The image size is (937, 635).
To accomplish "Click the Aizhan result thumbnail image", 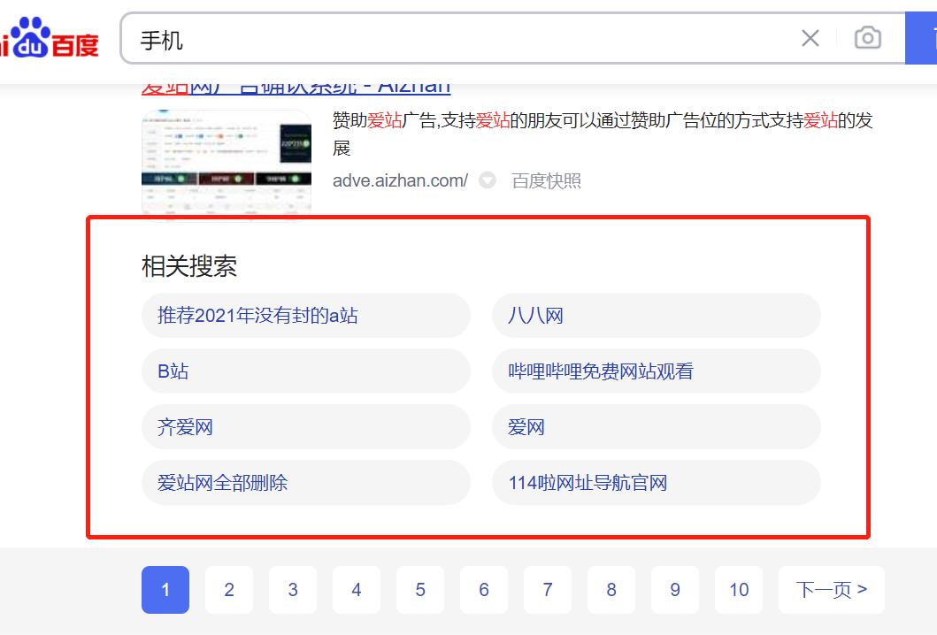I will pyautogui.click(x=227, y=162).
